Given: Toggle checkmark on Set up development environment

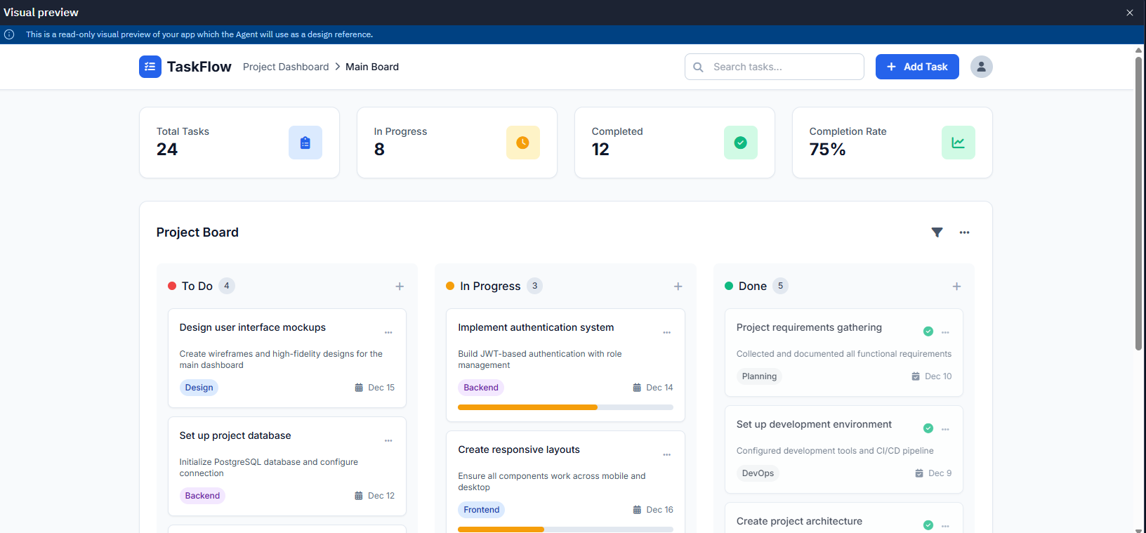Looking at the screenshot, I should pyautogui.click(x=928, y=428).
